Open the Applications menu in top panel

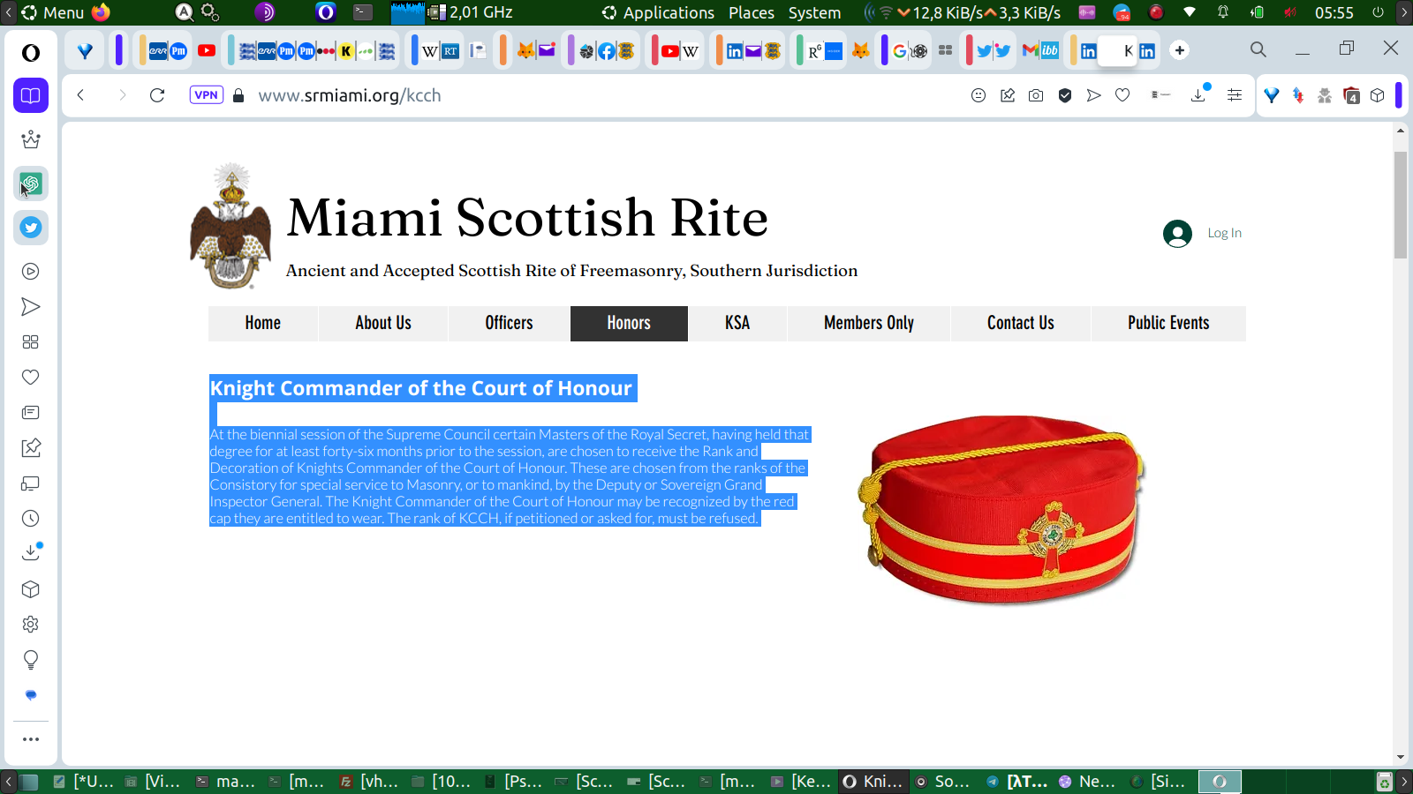pyautogui.click(x=658, y=12)
